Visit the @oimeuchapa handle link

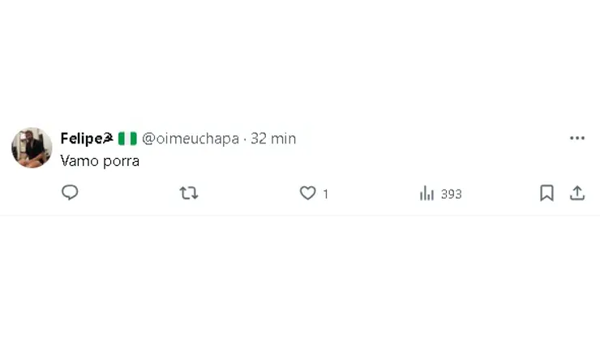[191, 139]
